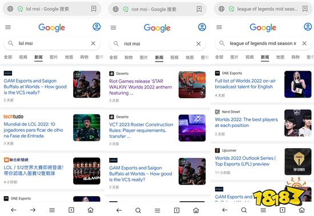Go to home page in riot msi browser
Screen dimensions: 314x216
[196, 210]
